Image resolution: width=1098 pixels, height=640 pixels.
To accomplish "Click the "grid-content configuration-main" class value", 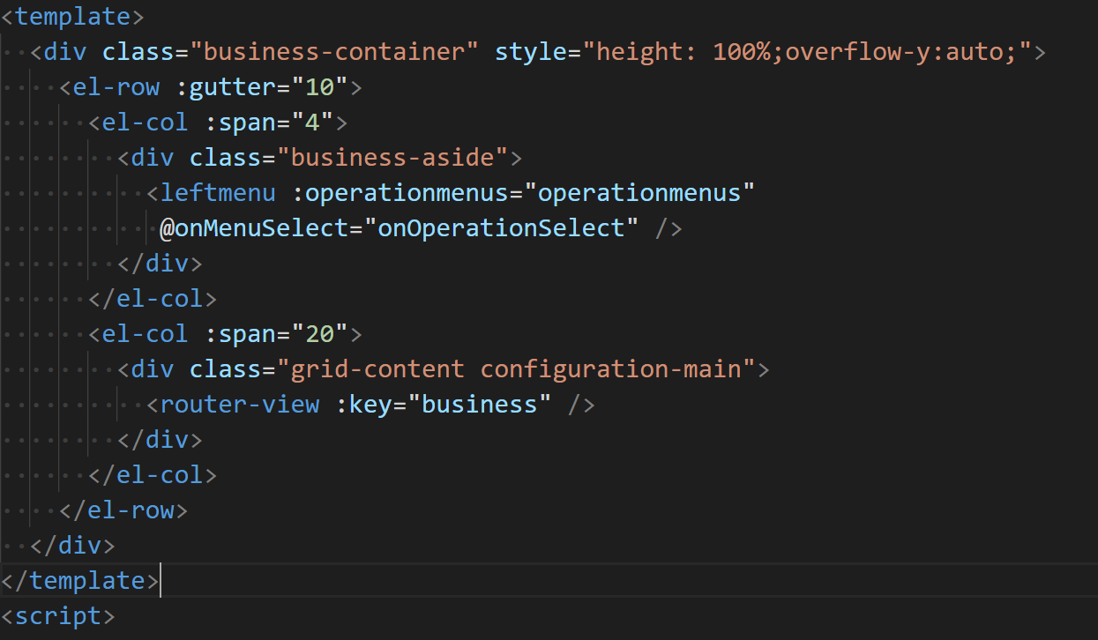I will pos(516,369).
